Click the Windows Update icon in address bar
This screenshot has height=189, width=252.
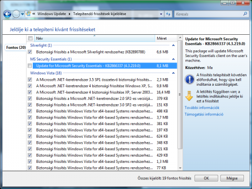click(28, 14)
